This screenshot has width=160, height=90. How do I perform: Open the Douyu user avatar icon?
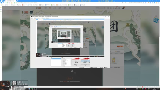(x=123, y=8)
